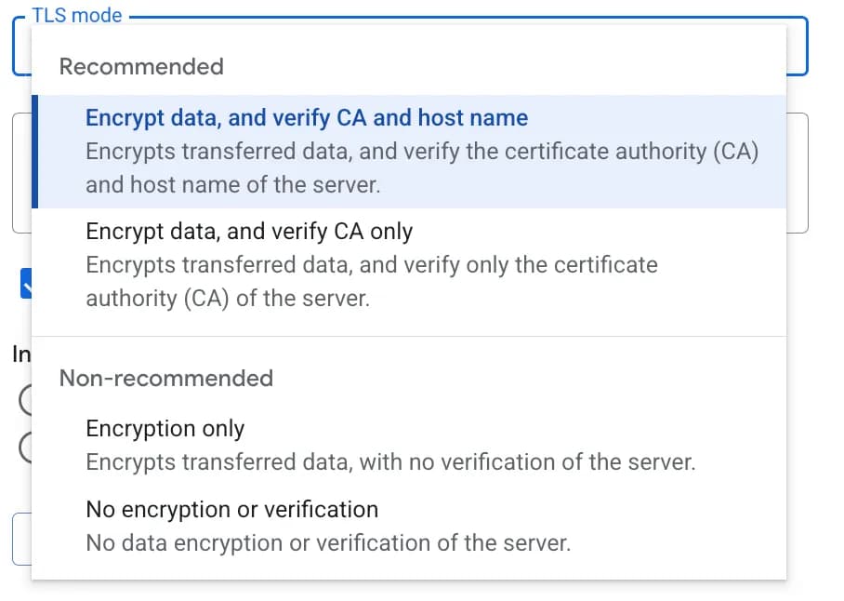
Task: Click the "TLS mode" field label
Action: pos(76,15)
